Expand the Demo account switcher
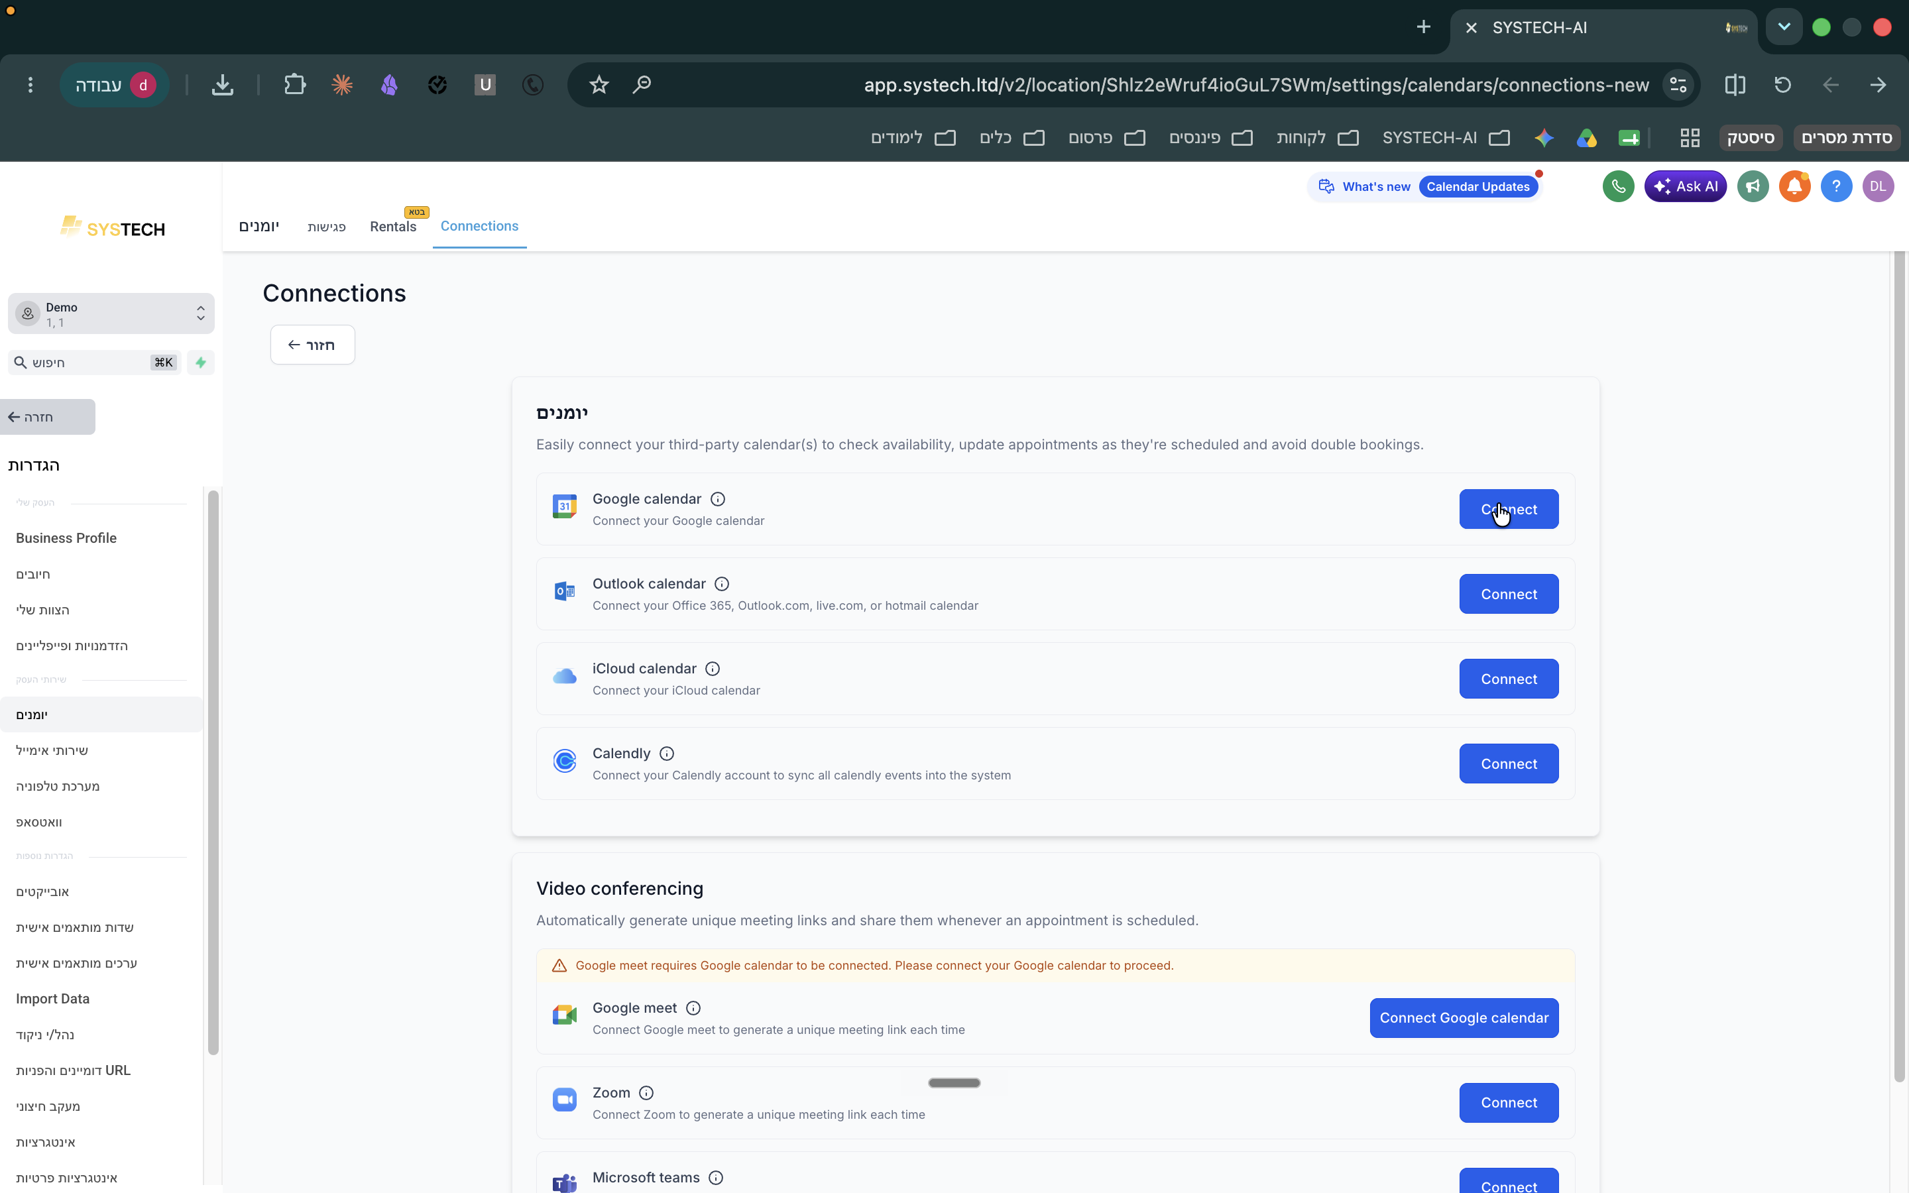The width and height of the screenshot is (1909, 1193). point(111,314)
